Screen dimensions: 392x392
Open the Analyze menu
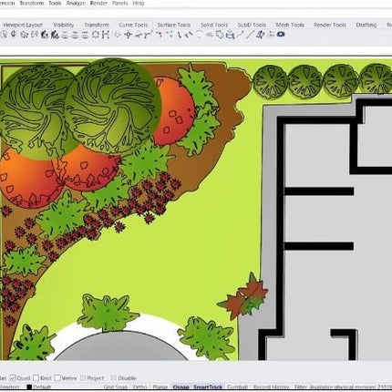pos(76,4)
